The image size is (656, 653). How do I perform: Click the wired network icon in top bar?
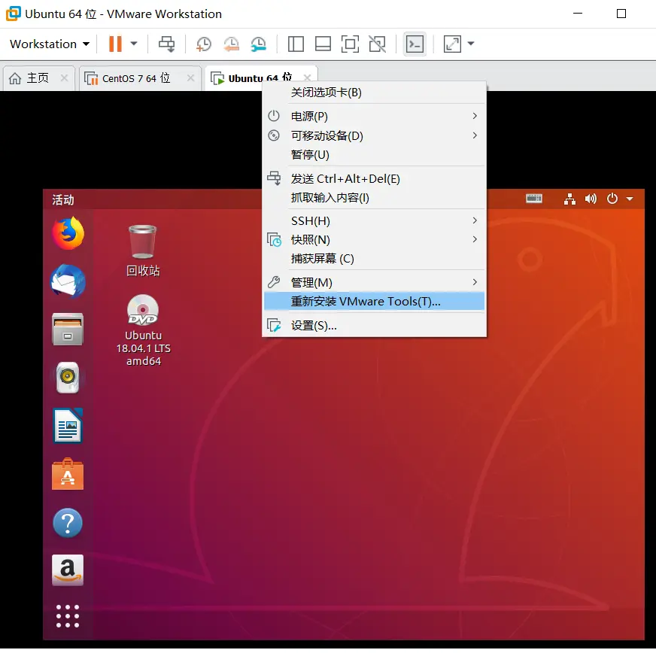click(x=569, y=199)
